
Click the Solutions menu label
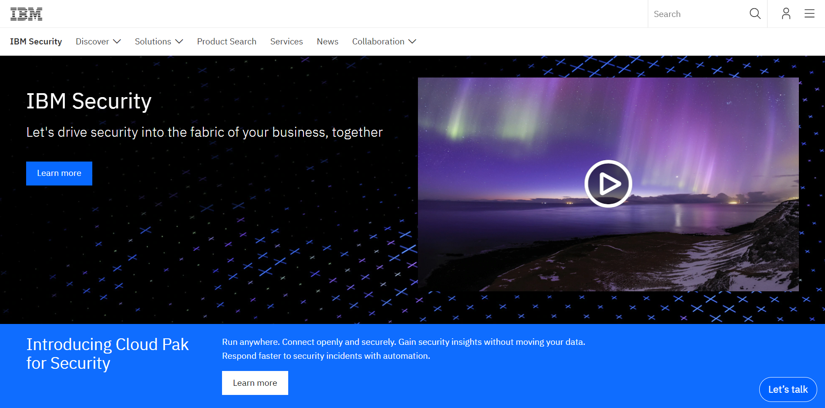(x=153, y=41)
